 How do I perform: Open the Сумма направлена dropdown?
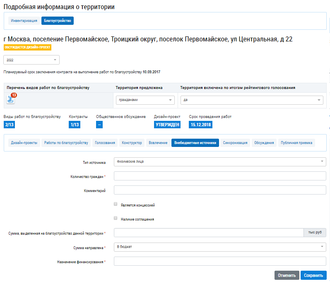point(220,247)
